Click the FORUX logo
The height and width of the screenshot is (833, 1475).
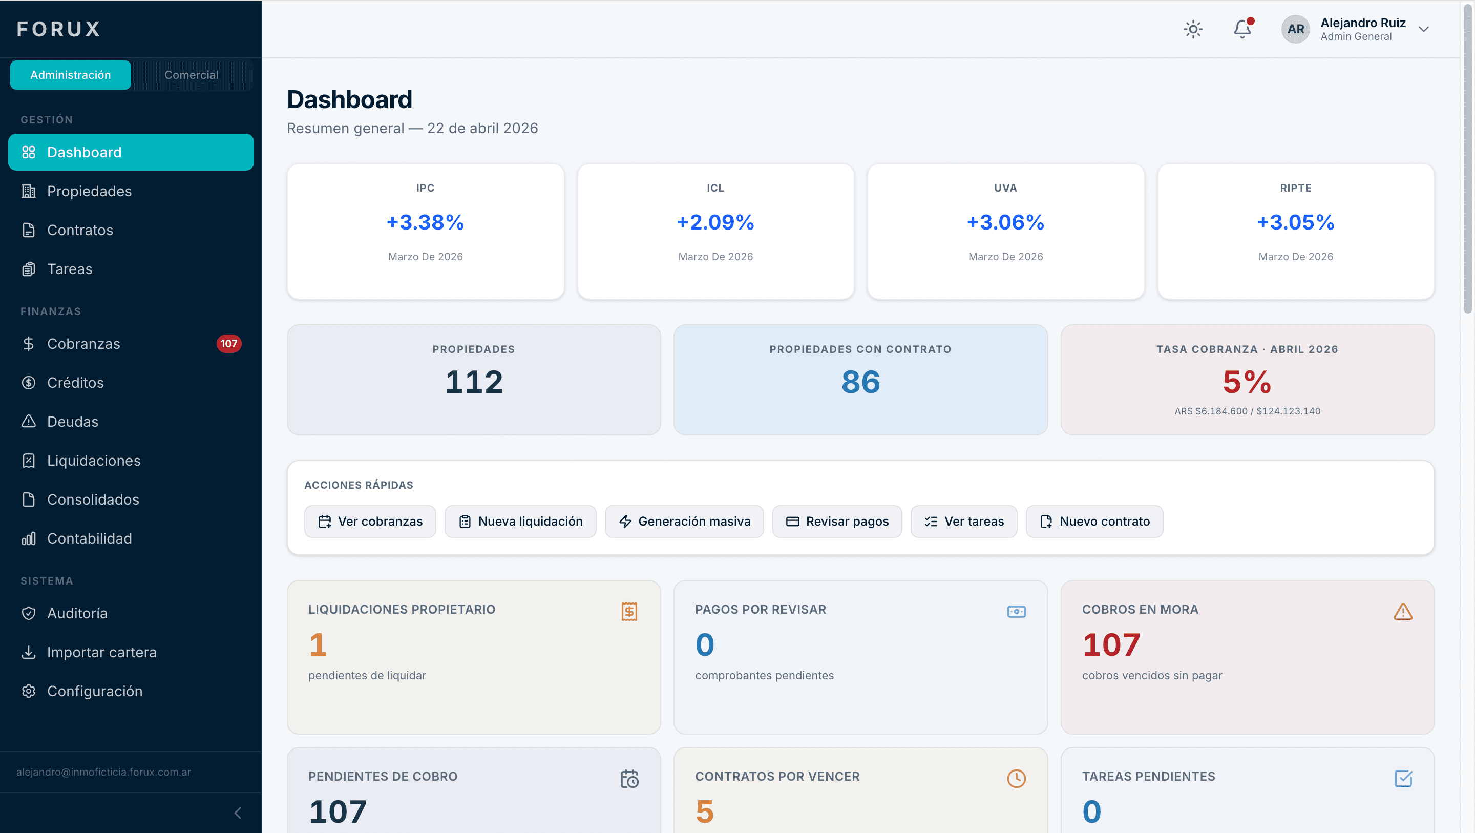point(58,29)
